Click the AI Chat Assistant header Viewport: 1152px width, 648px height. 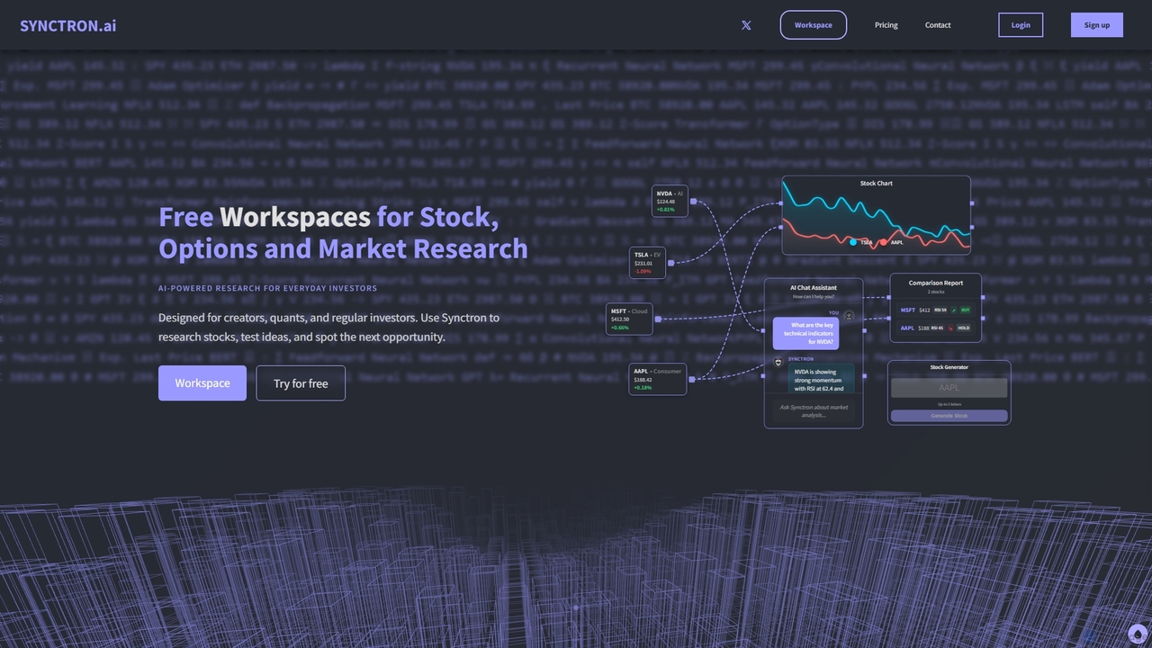pyautogui.click(x=814, y=288)
